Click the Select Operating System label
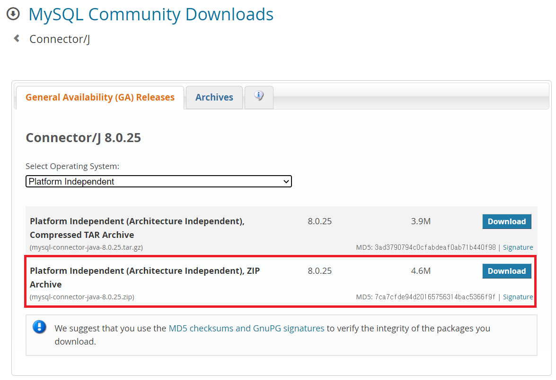 point(72,166)
